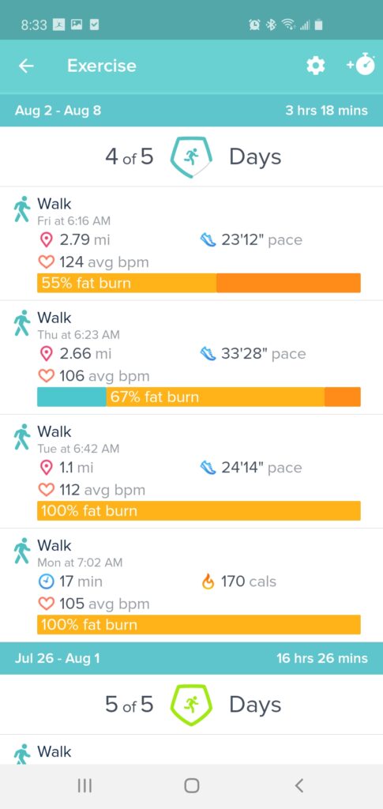Tap the 67% fat burn zone bar
This screenshot has height=809, width=383.
pyautogui.click(x=199, y=397)
